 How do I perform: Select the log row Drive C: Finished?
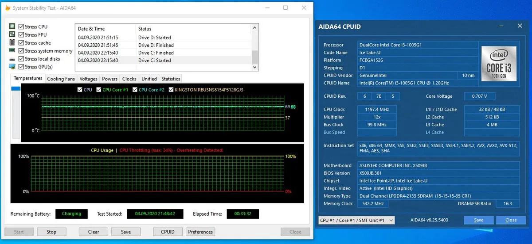coord(163,53)
